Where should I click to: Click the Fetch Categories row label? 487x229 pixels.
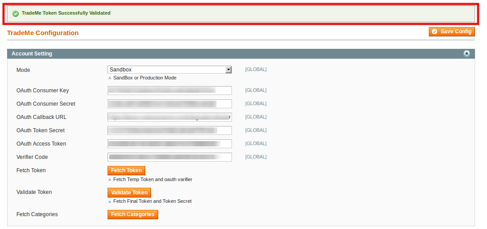[x=37, y=214]
